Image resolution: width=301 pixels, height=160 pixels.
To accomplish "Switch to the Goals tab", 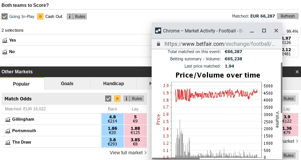I will tap(67, 84).
